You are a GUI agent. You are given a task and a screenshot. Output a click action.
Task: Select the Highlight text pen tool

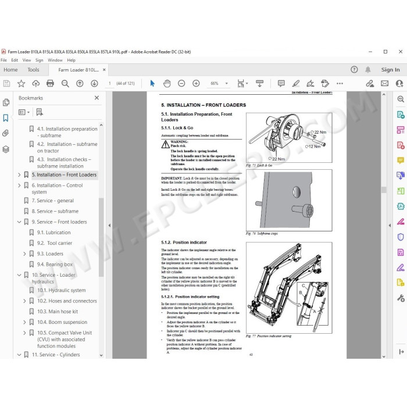[296, 83]
